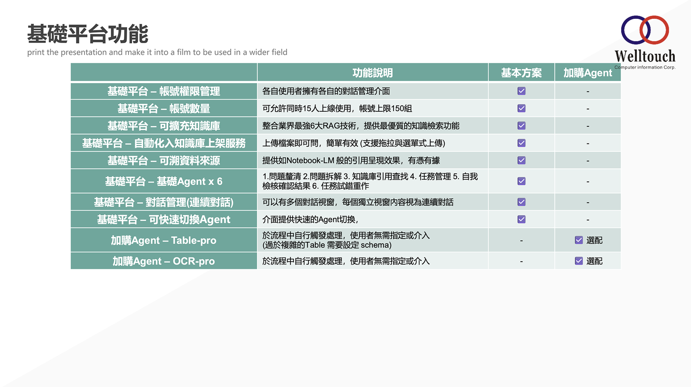The width and height of the screenshot is (691, 387).
Task: Toggle checkbox for 帳號權限管理 row
Action: coord(521,91)
